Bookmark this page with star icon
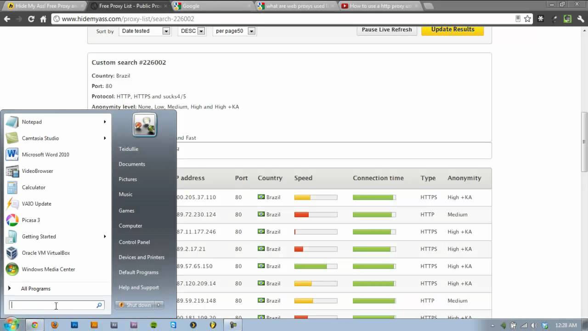This screenshot has height=331, width=588. (x=527, y=19)
